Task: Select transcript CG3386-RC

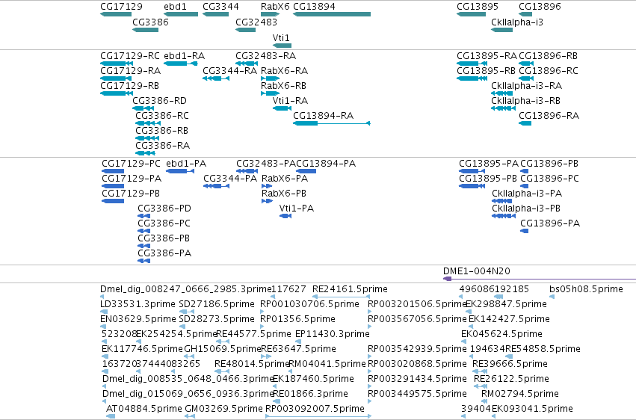Action: 148,123
